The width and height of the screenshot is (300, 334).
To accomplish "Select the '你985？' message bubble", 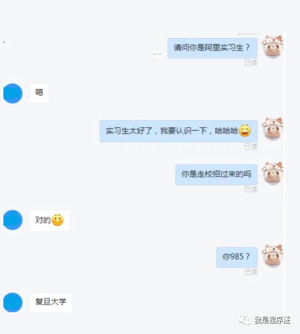I will coord(237,257).
